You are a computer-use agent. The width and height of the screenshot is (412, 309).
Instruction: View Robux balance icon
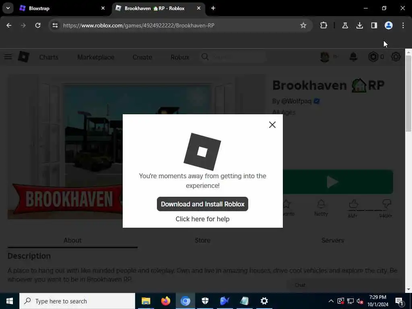coord(373,57)
